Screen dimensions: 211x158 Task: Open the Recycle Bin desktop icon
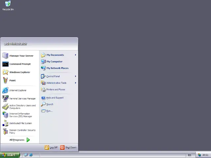click(x=8, y=4)
